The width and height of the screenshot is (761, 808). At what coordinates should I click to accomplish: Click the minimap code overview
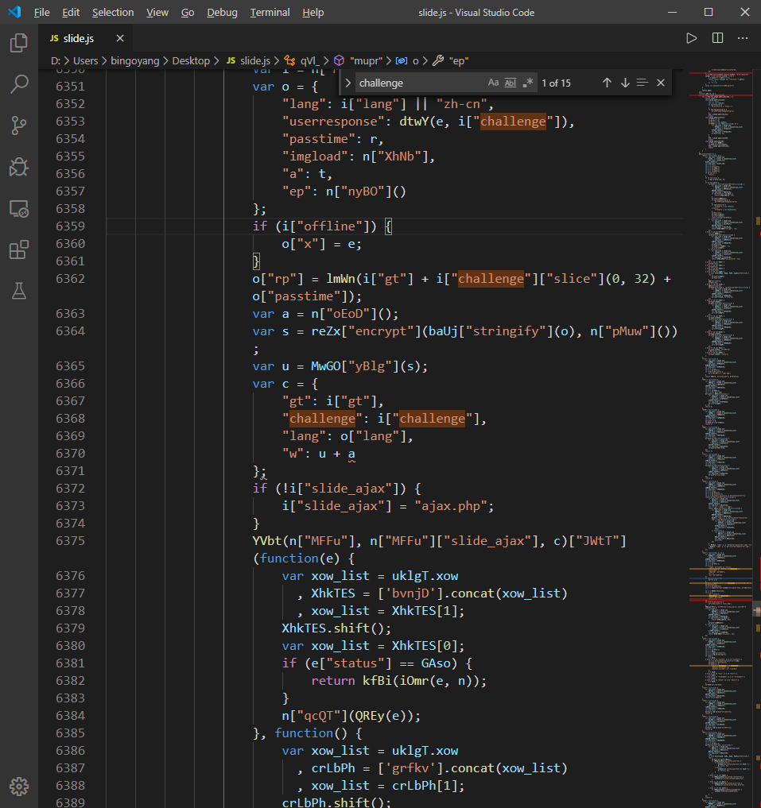[720, 438]
